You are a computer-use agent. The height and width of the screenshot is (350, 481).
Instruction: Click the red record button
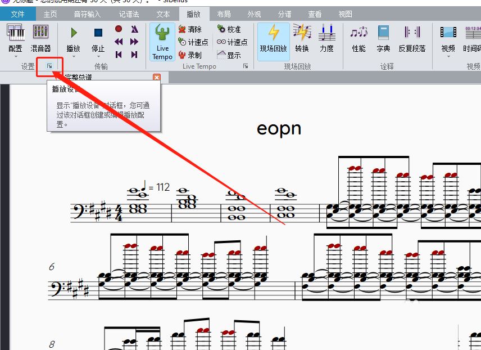(119, 29)
